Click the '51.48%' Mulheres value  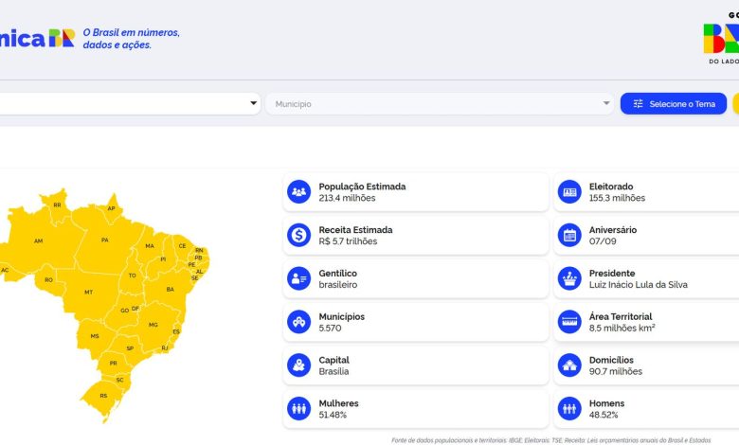point(333,415)
